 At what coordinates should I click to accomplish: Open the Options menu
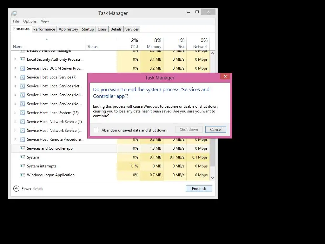[x=30, y=21]
